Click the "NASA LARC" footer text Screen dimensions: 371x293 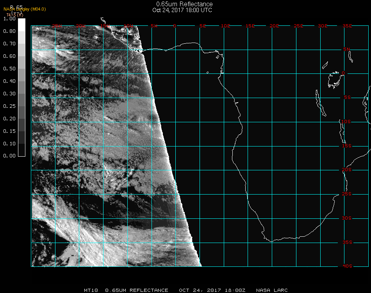[x=272, y=290]
